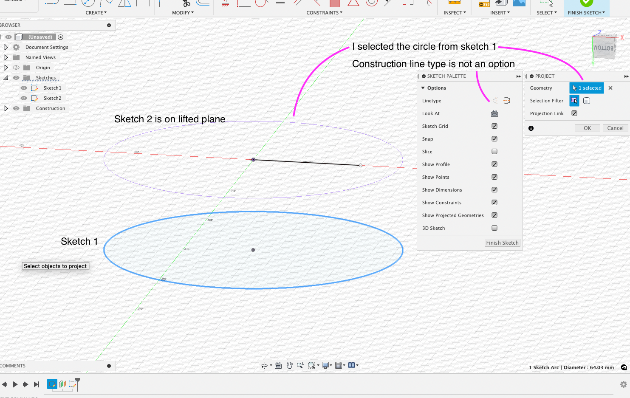This screenshot has height=398, width=630.
Task: Click Look At icon in Sketch Palette
Action: click(494, 113)
